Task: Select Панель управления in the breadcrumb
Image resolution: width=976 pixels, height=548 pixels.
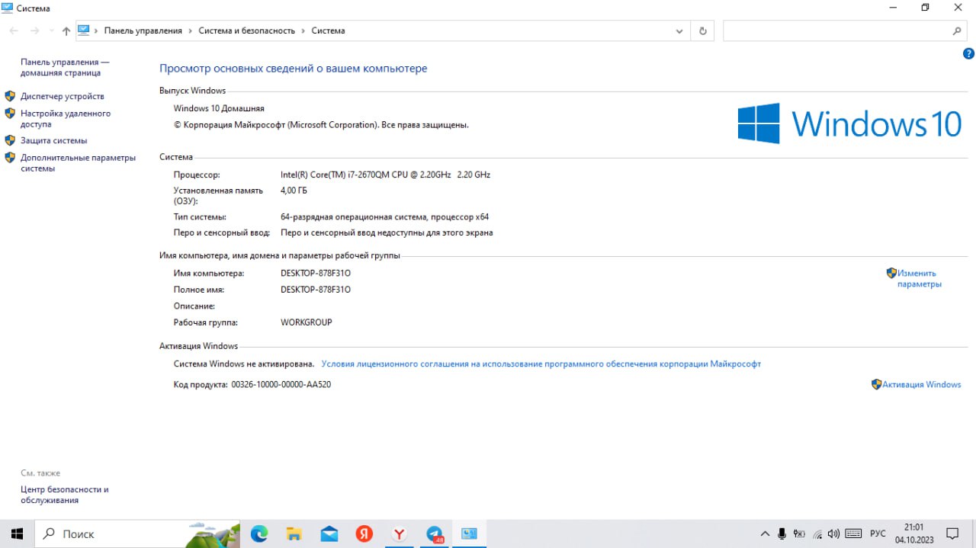Action: pyautogui.click(x=143, y=30)
